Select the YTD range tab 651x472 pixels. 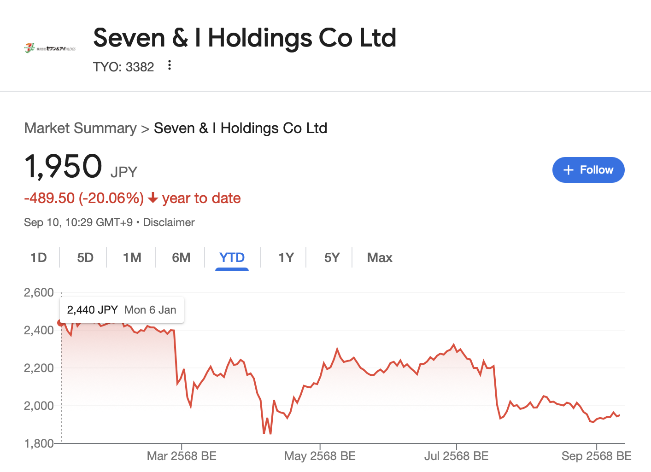pos(232,257)
